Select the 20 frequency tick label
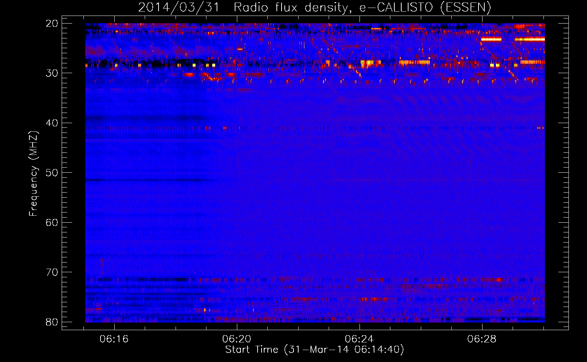This screenshot has width=587, height=362. (52, 24)
